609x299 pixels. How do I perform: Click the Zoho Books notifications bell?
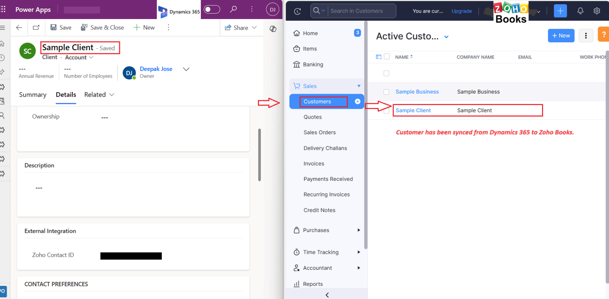(580, 11)
